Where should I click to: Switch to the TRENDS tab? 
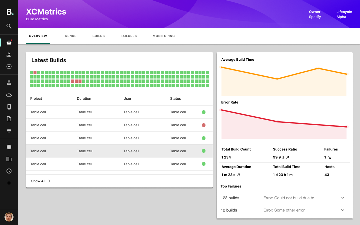click(x=70, y=36)
